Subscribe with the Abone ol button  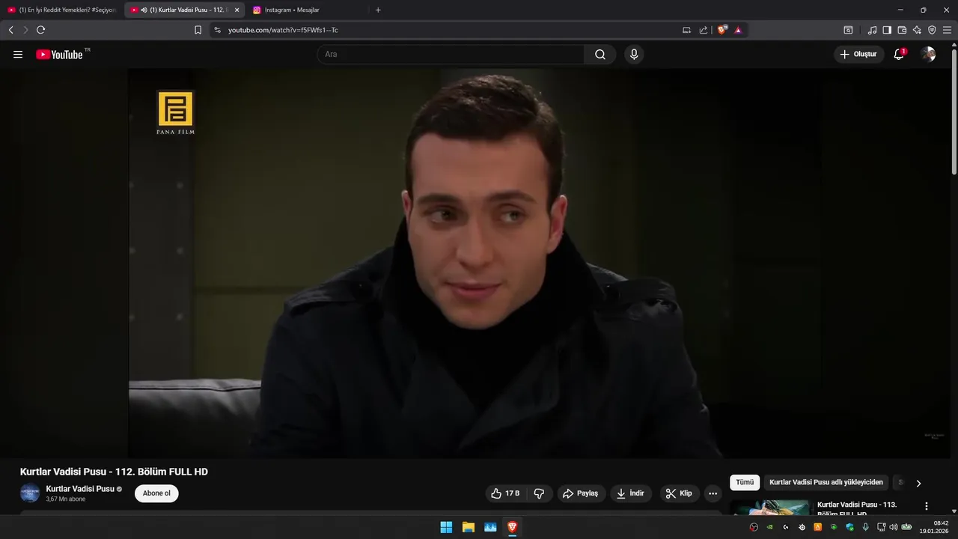[156, 493]
